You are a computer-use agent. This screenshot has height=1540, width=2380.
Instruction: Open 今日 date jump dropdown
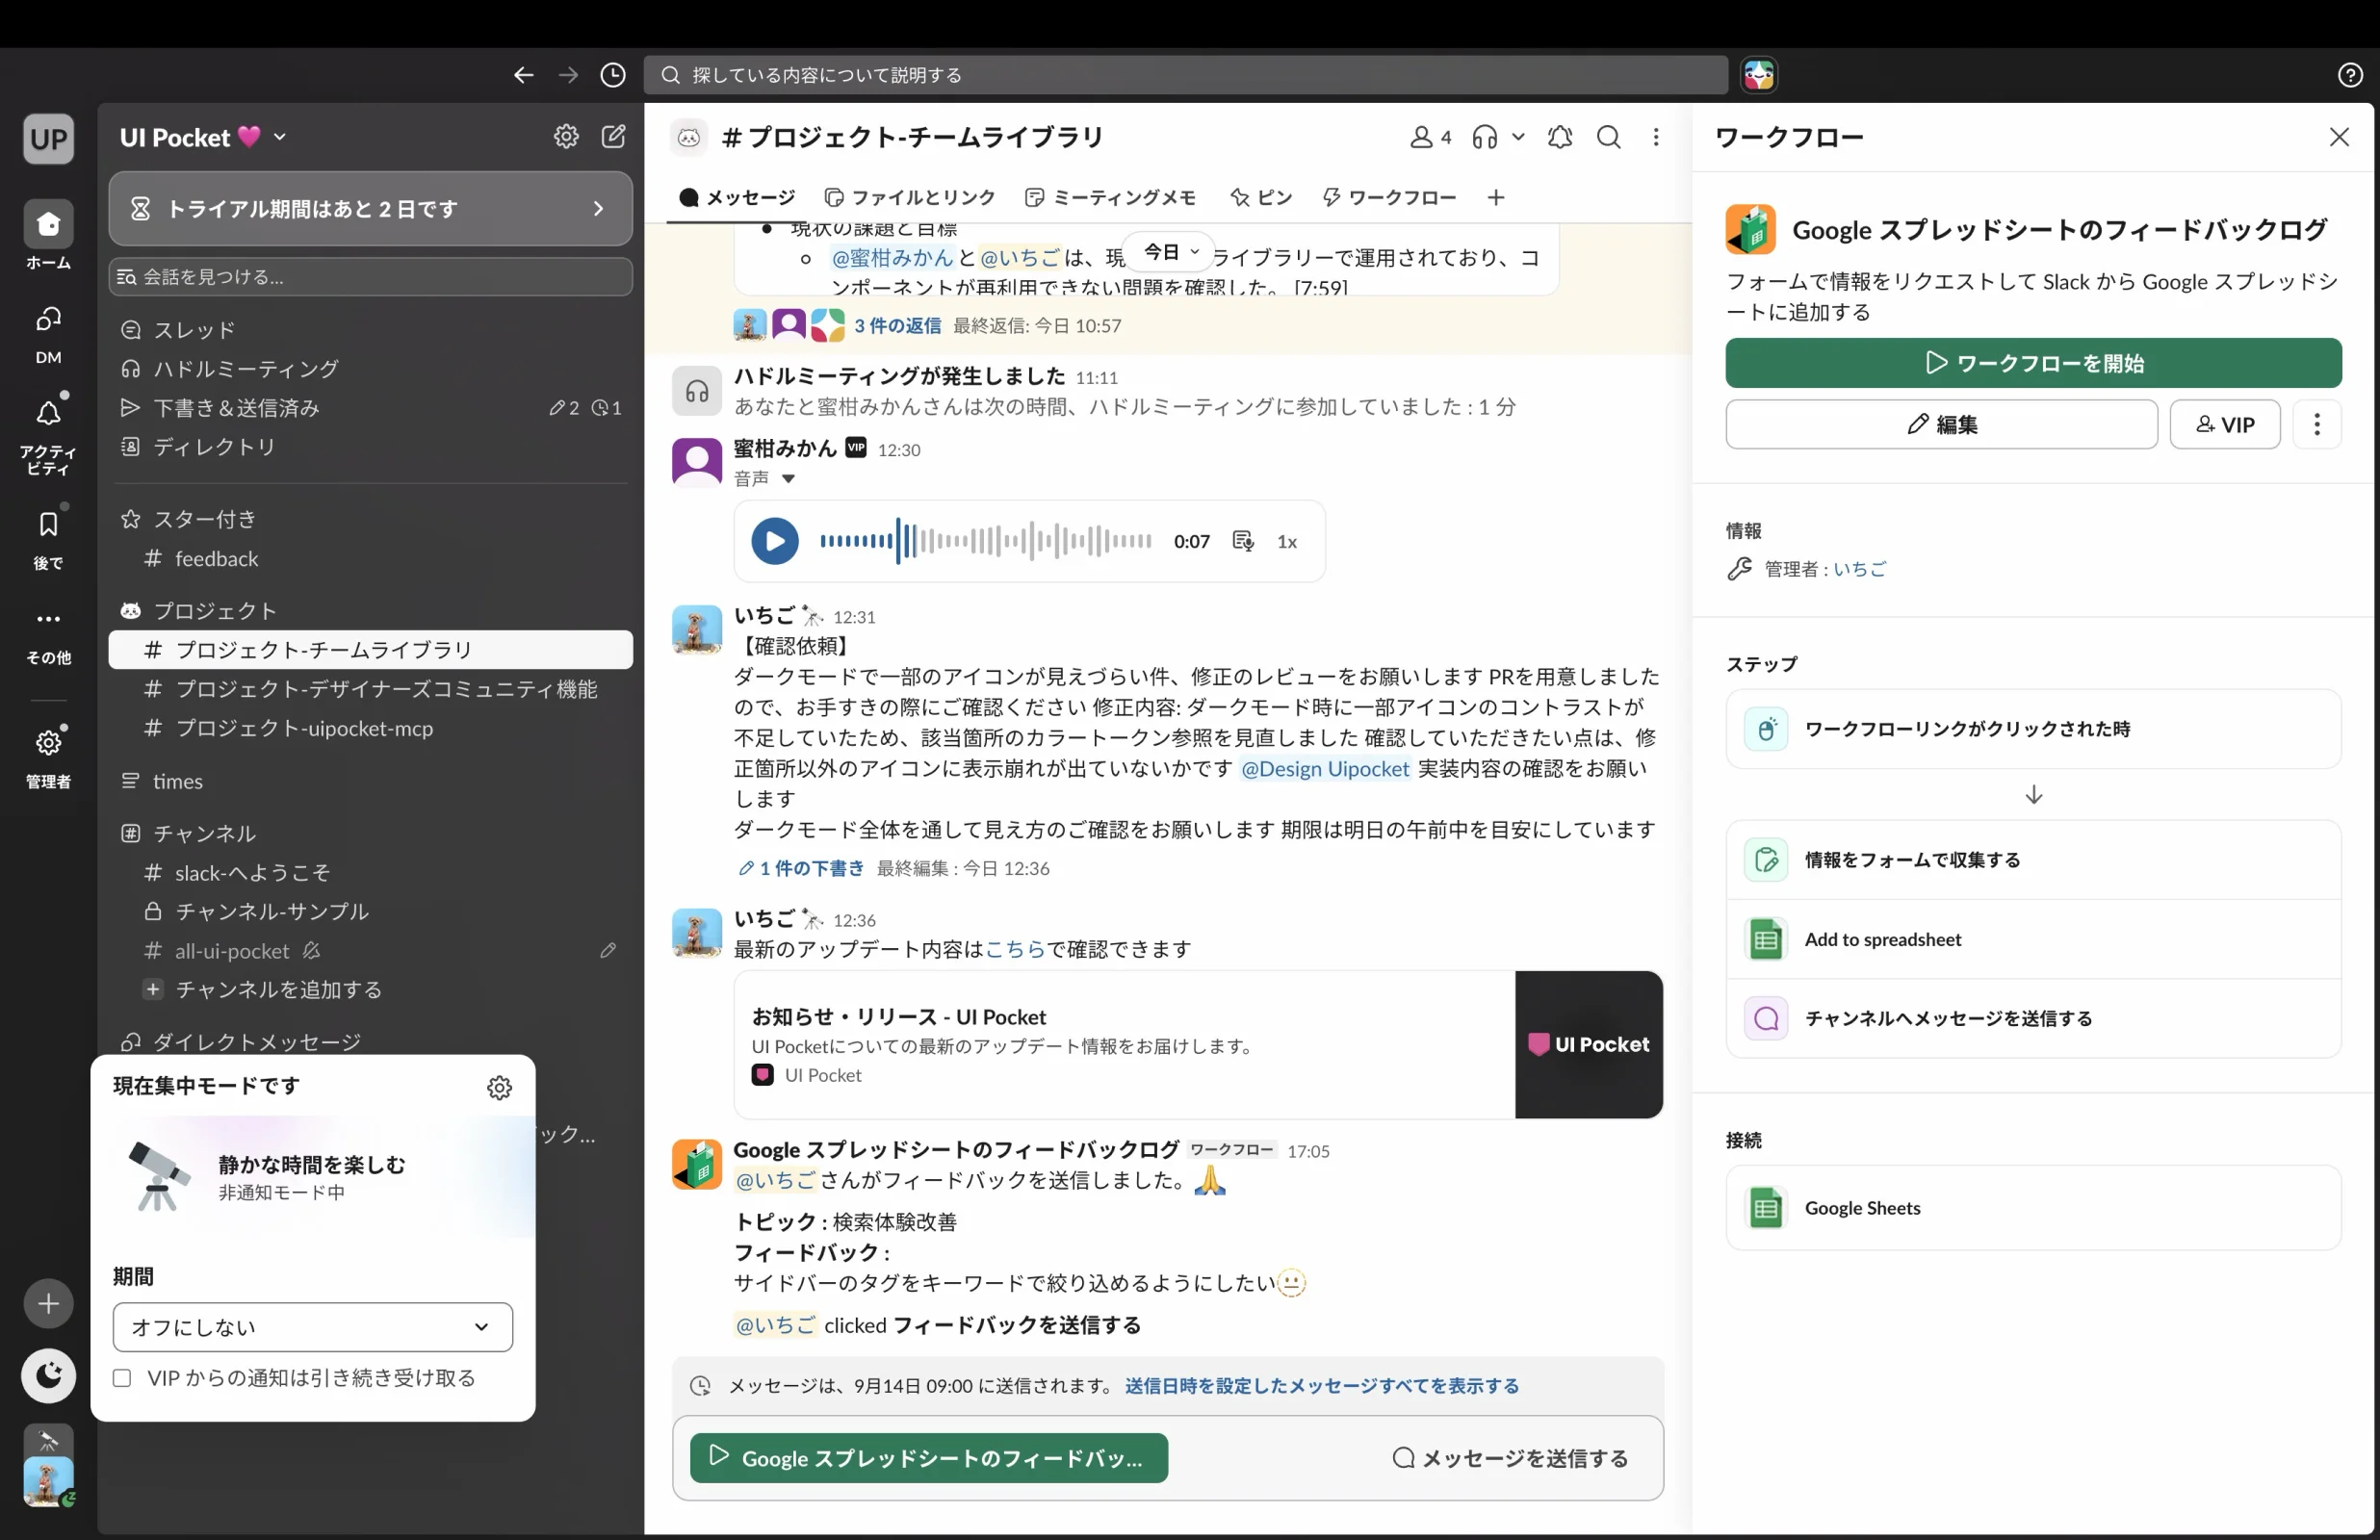pos(1169,252)
